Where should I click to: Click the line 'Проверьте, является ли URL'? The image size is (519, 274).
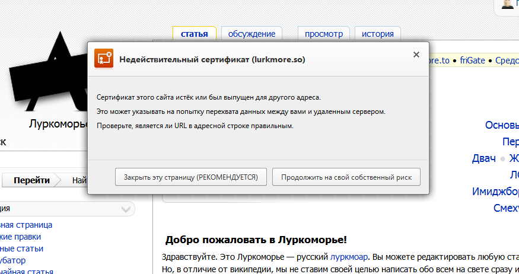coord(142,126)
